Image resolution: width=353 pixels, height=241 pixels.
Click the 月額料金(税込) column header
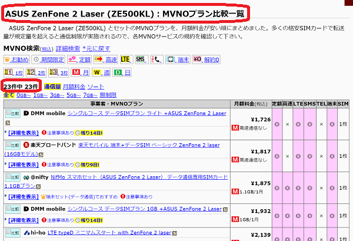click(251, 104)
